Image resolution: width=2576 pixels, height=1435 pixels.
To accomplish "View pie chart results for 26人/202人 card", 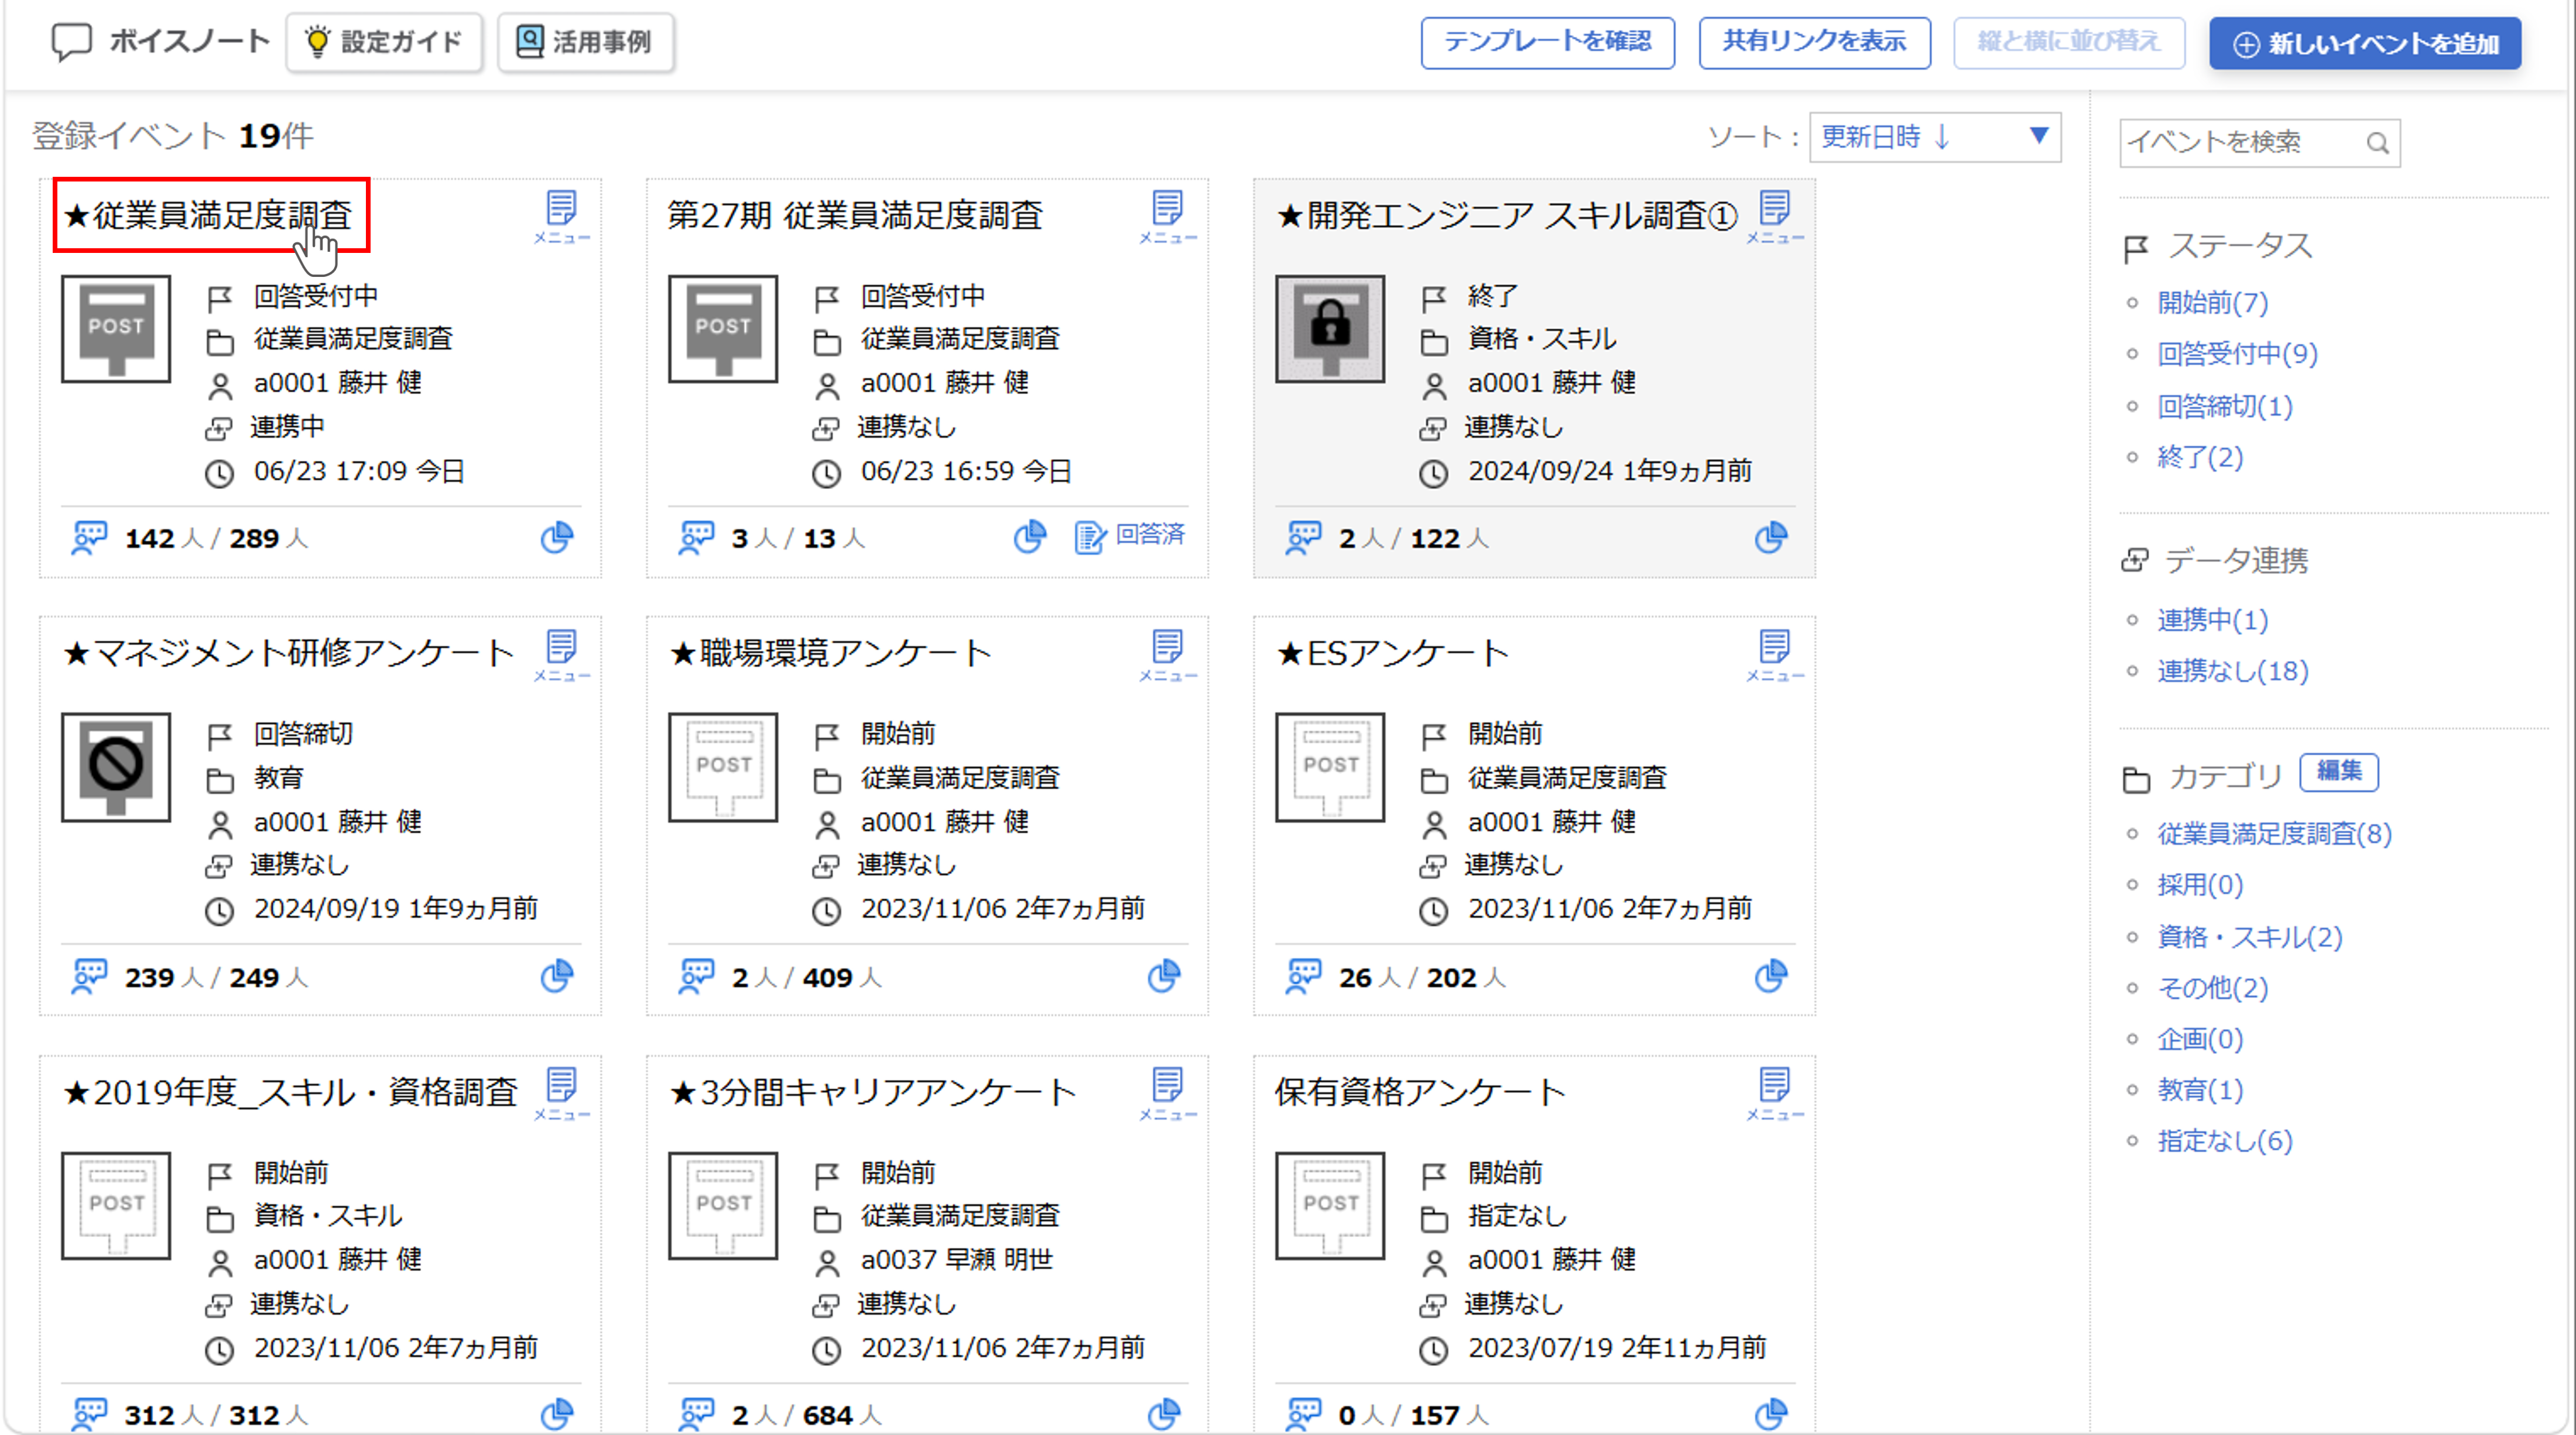I will [1770, 975].
